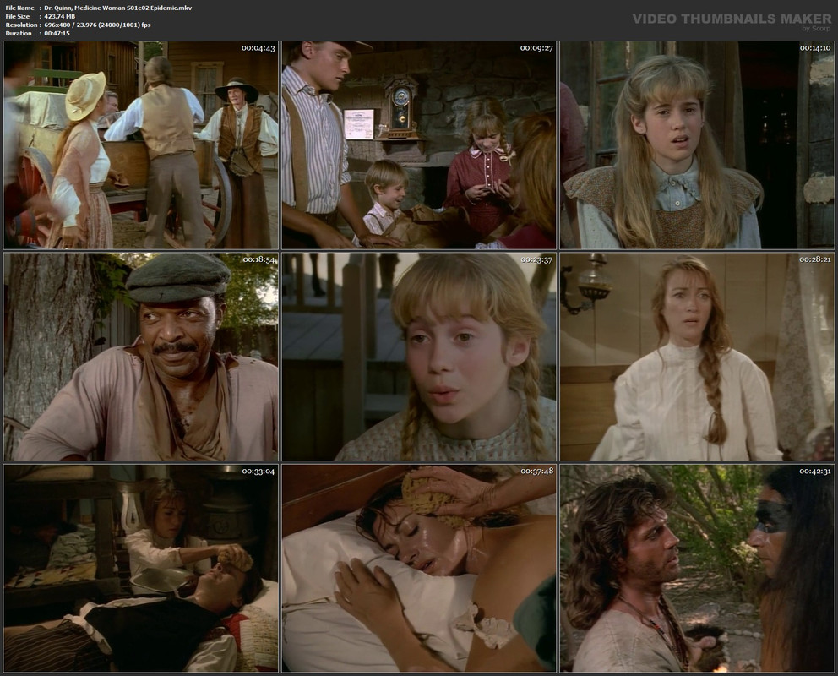The width and height of the screenshot is (838, 676).
Task: Click the duration value '00:47:15'
Action: (57, 33)
